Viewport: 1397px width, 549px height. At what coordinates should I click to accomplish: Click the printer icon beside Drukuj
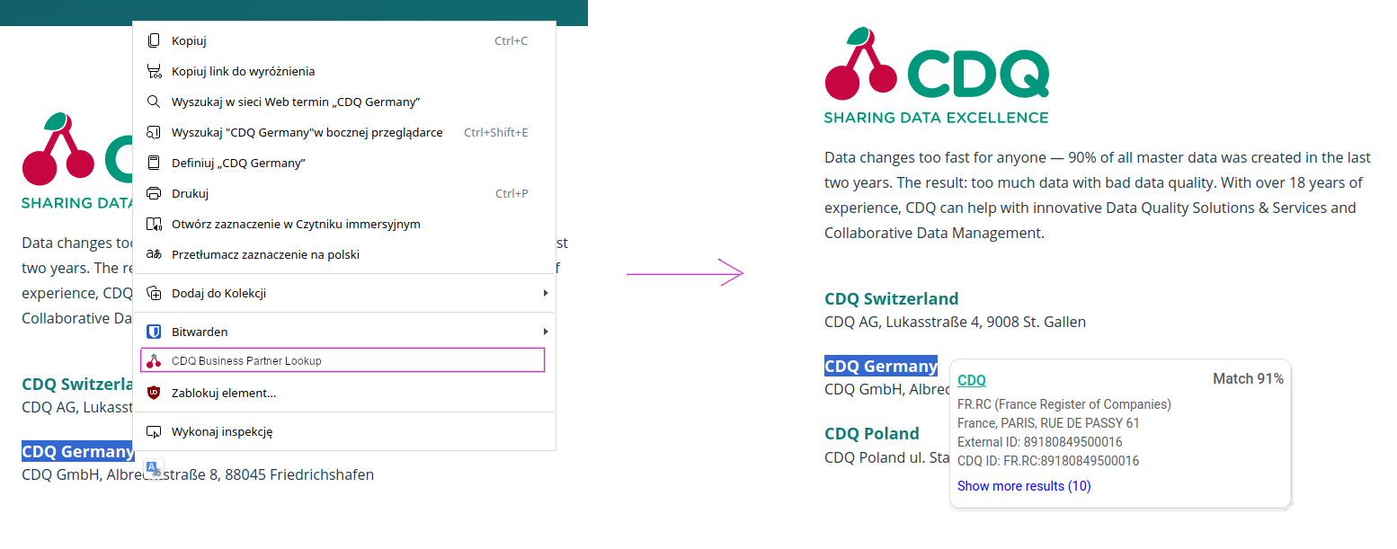(x=154, y=193)
